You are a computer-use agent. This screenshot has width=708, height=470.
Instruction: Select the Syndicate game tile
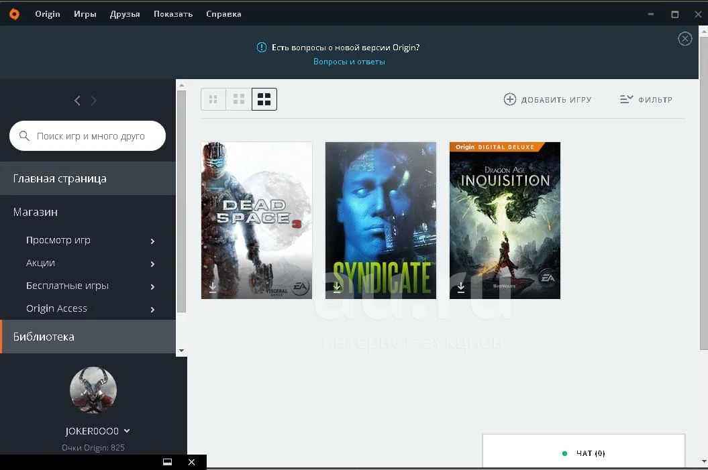coord(381,221)
